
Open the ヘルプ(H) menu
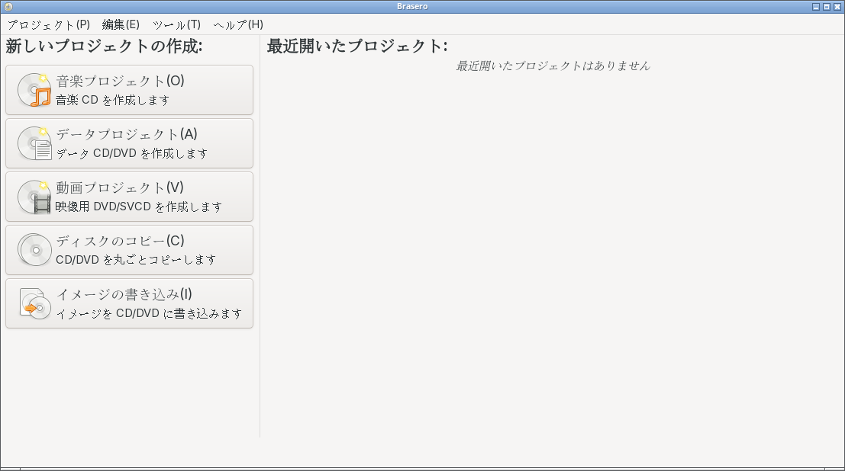point(238,24)
